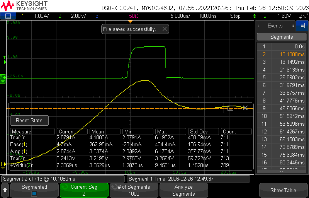309x198 pixels.
Task: Select segment 15 at 75.6084ms
Action: click(x=282, y=155)
